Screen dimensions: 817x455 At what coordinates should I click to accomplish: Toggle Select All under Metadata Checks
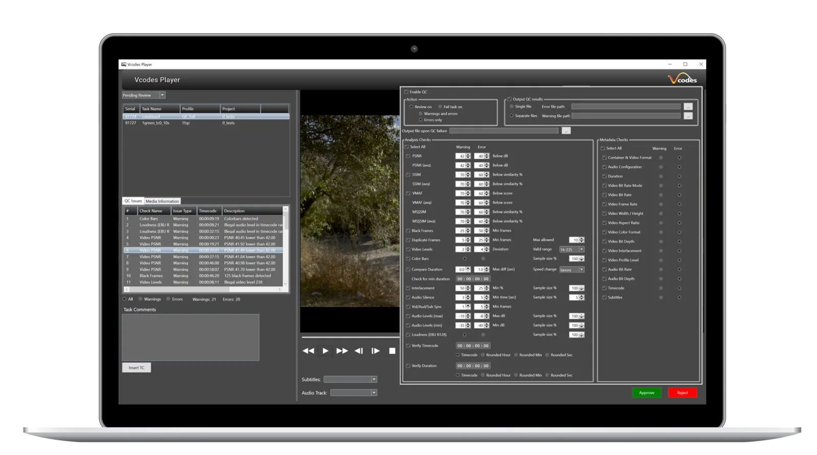(x=603, y=148)
